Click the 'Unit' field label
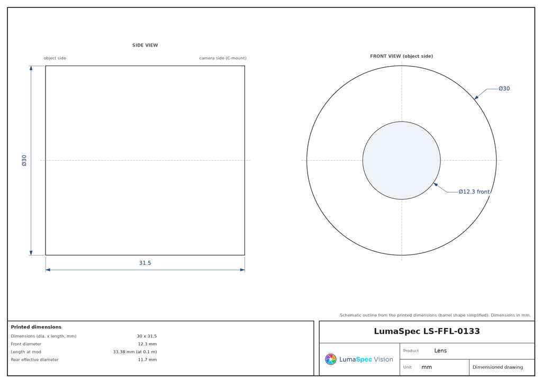The image size is (542, 383). (x=407, y=367)
